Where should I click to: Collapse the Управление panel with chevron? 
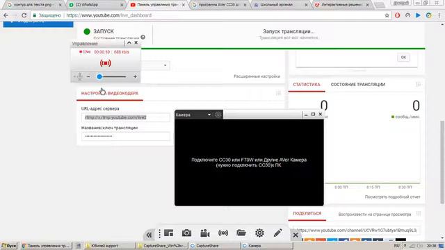click(129, 43)
